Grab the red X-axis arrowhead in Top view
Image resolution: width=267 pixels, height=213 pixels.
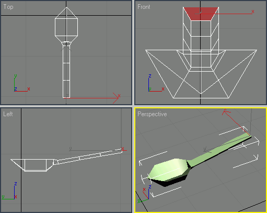(116, 98)
